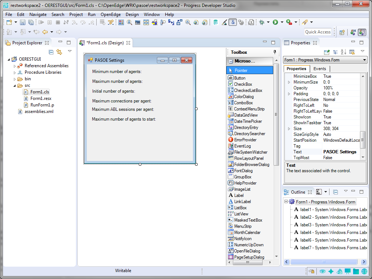Click the yellow Back arrow icon
Viewport: 372px width, 279px height.
pos(45,32)
